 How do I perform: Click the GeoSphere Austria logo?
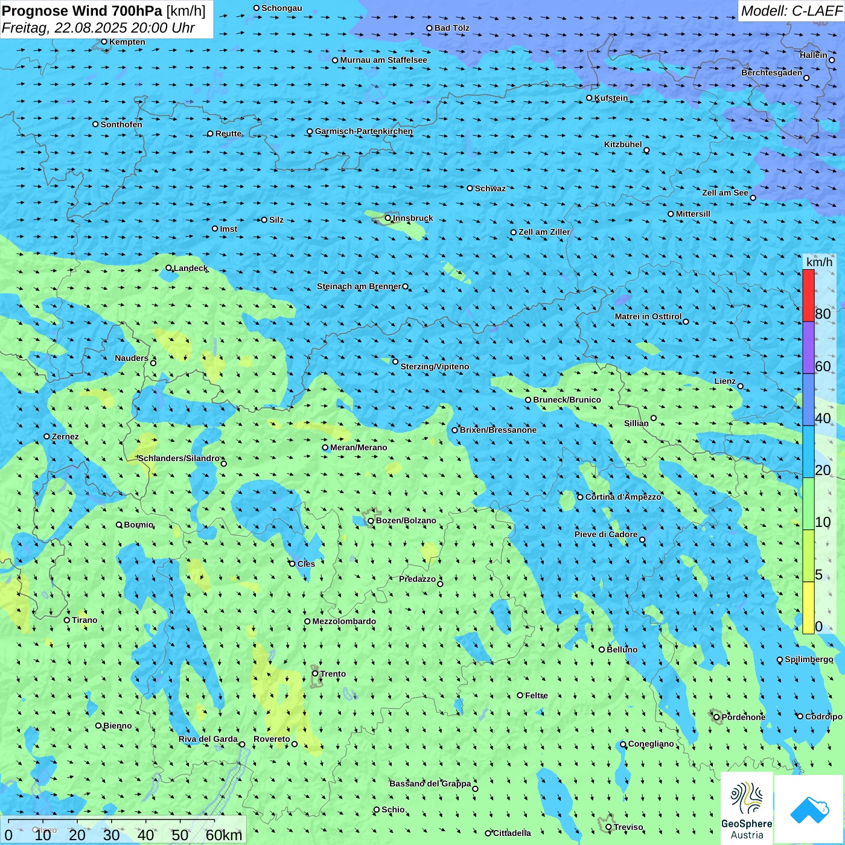coord(747,810)
